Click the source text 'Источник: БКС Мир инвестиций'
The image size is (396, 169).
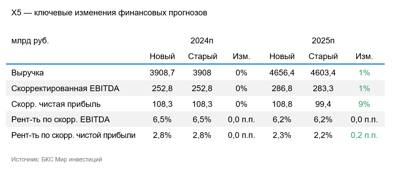coord(57,159)
